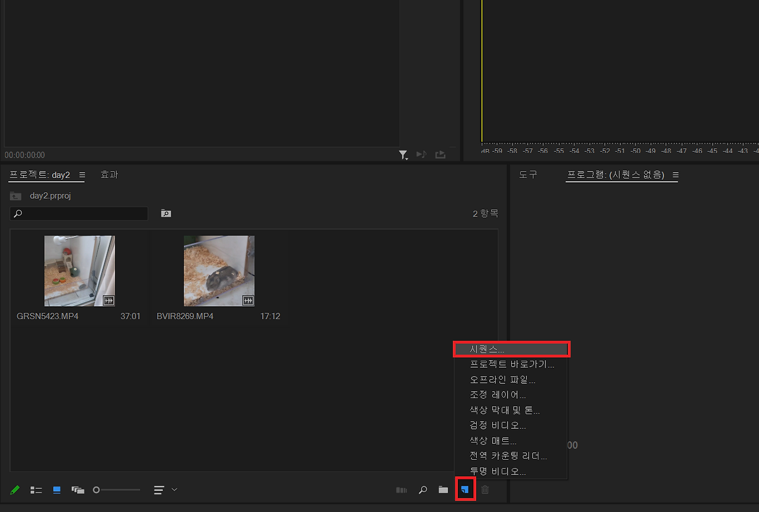This screenshot has width=759, height=512.
Task: Click the Export Frame icon in Source monitor
Action: (x=440, y=154)
